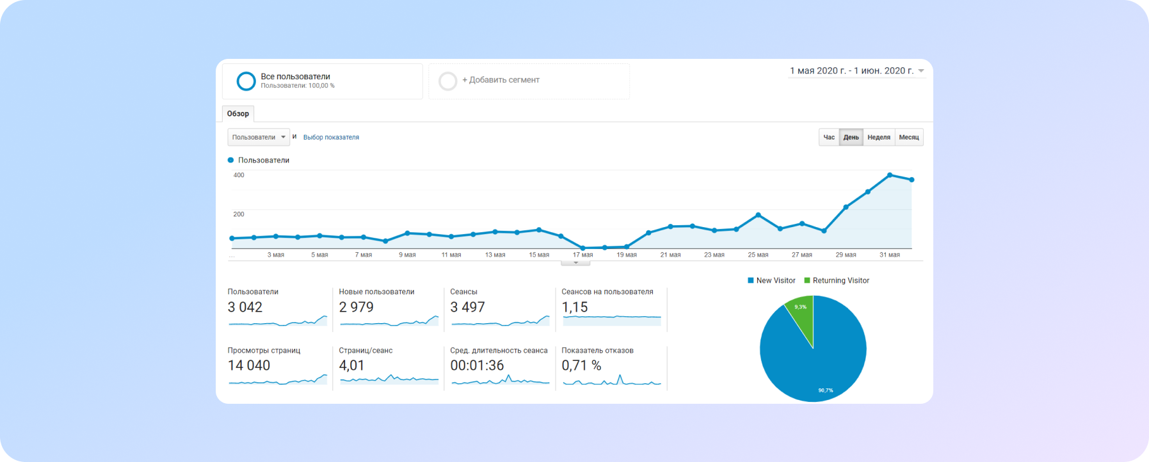Select the 'Новые пользователи' 2 979 metric

(389, 308)
